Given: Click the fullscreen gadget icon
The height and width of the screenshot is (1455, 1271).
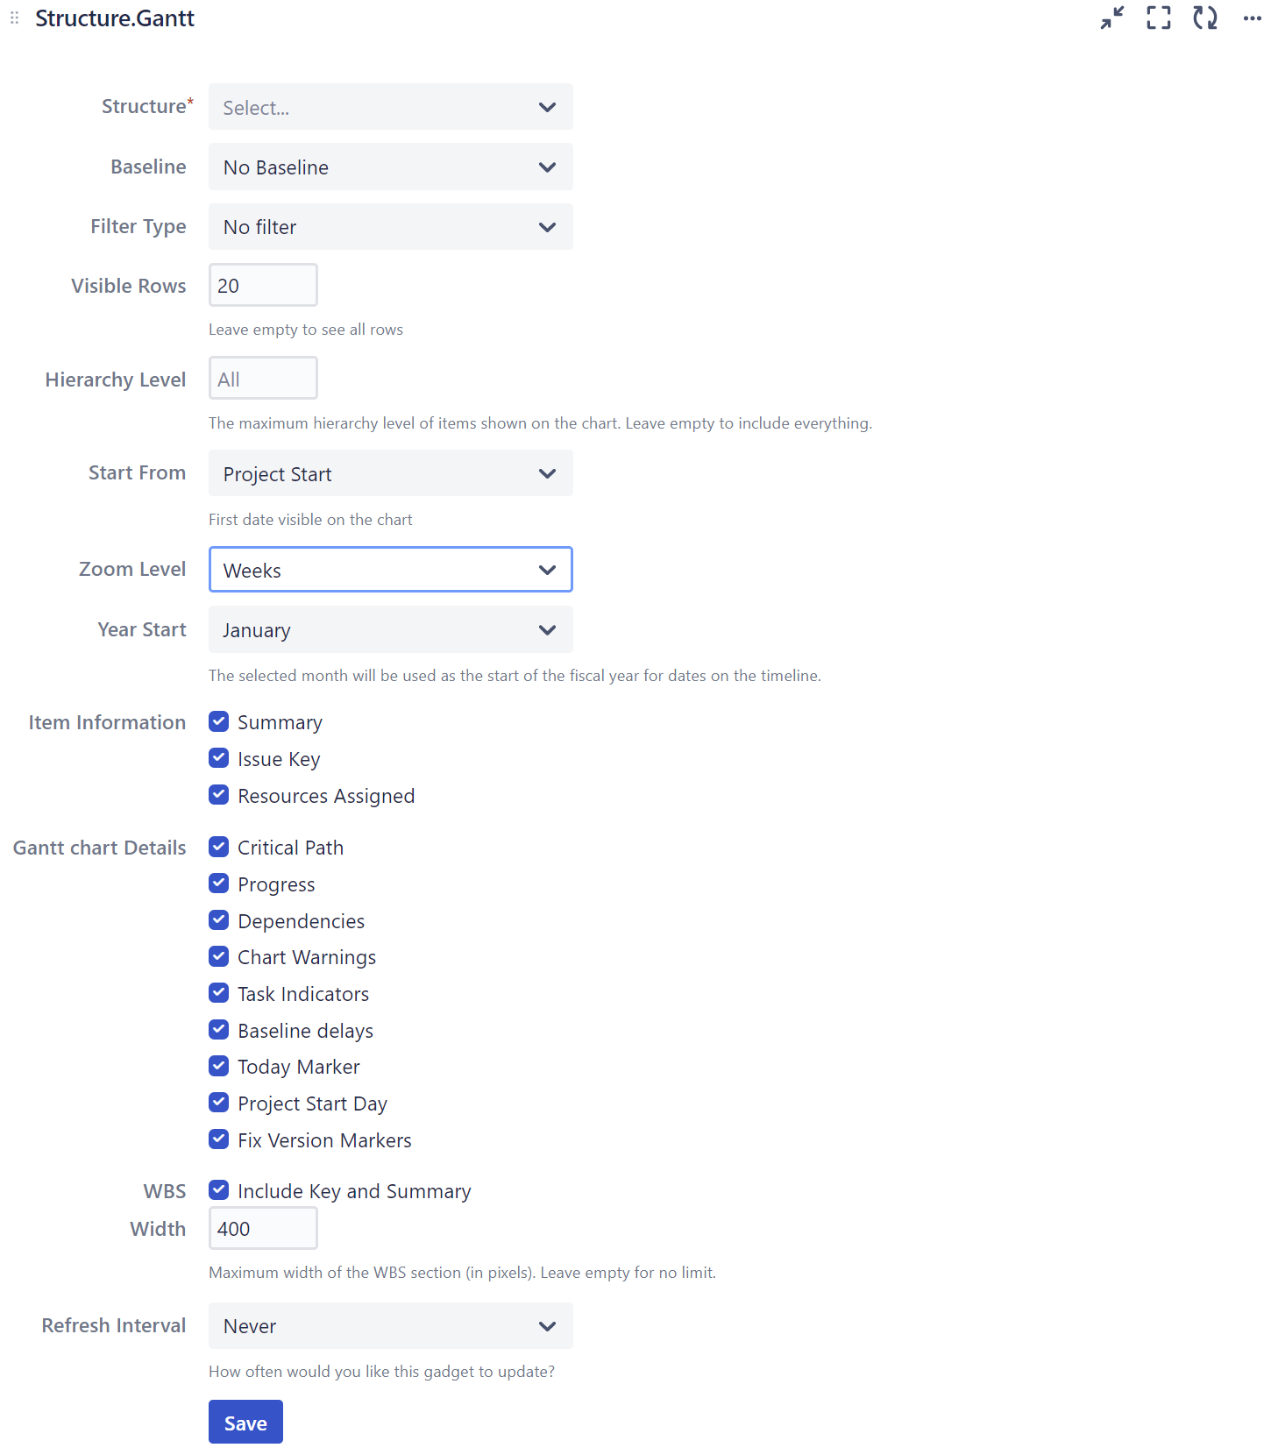Looking at the screenshot, I should tap(1159, 18).
